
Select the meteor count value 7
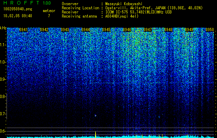tap(49, 16)
